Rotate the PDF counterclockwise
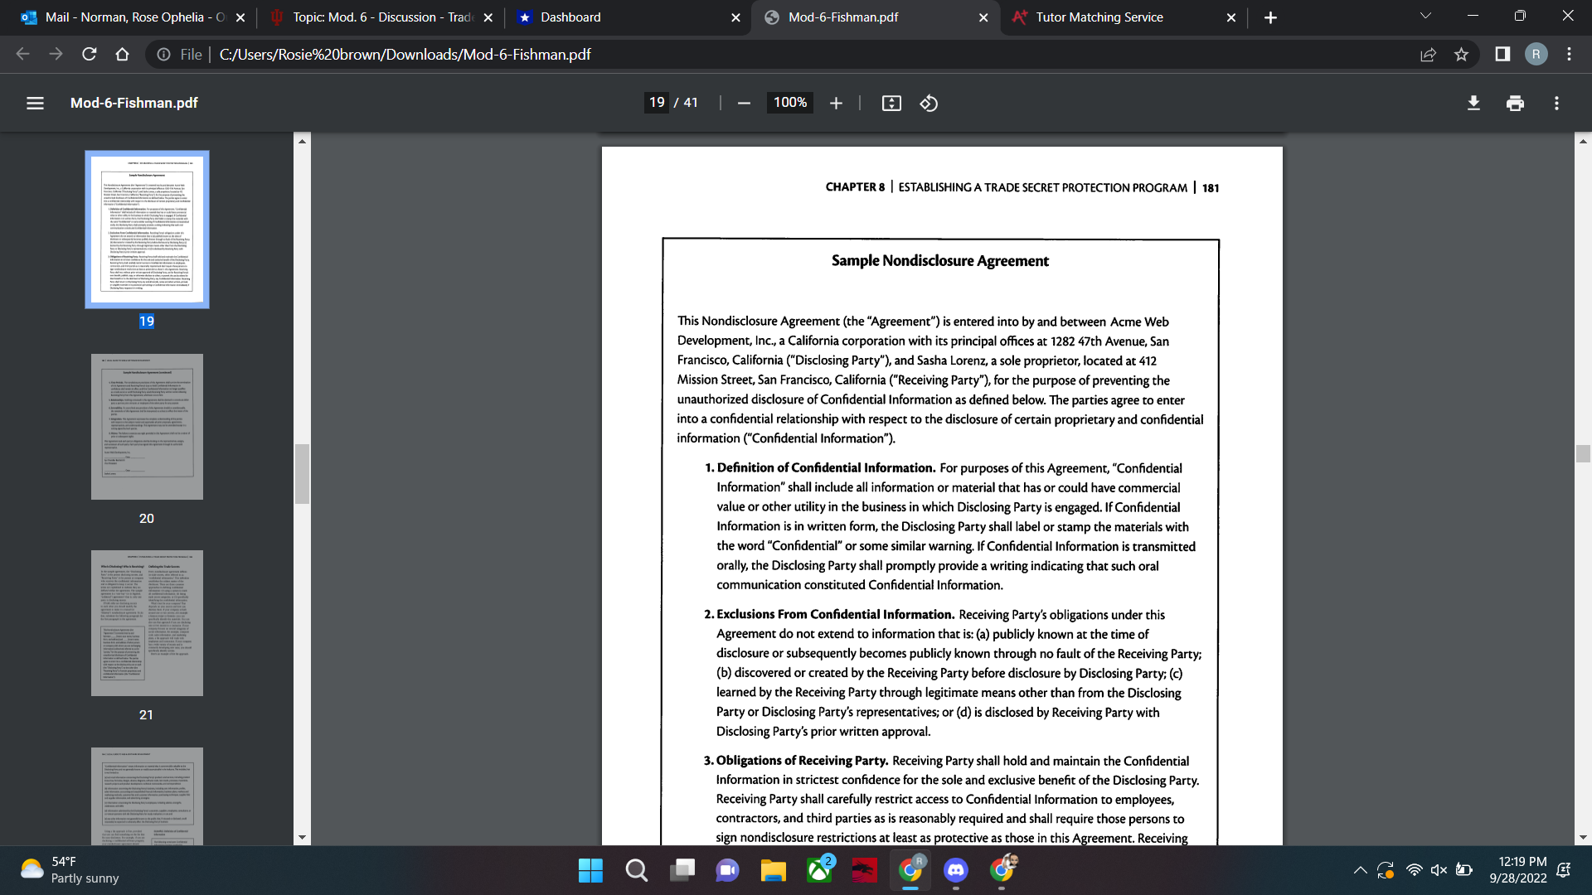1592x895 pixels. (x=929, y=103)
